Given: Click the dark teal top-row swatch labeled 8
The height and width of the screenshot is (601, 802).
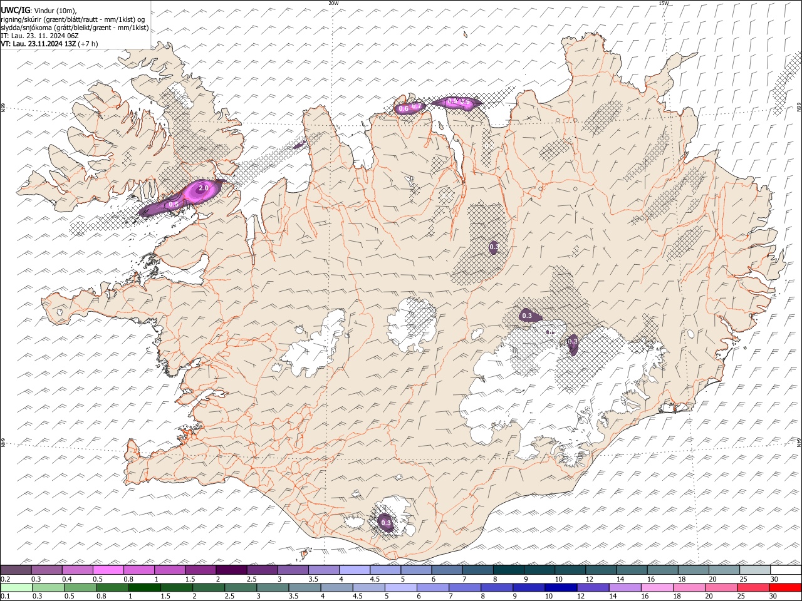Looking at the screenshot, I should [509, 570].
